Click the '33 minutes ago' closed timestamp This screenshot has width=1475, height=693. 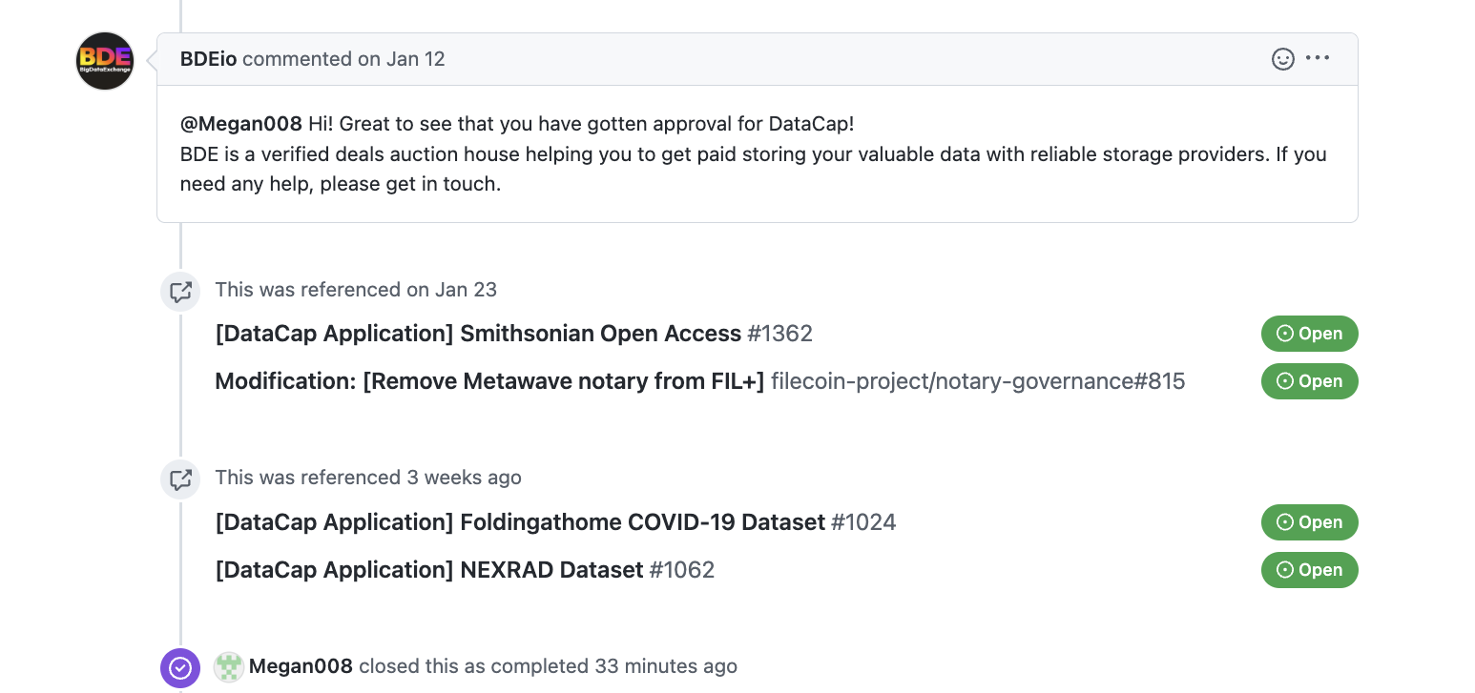click(663, 666)
